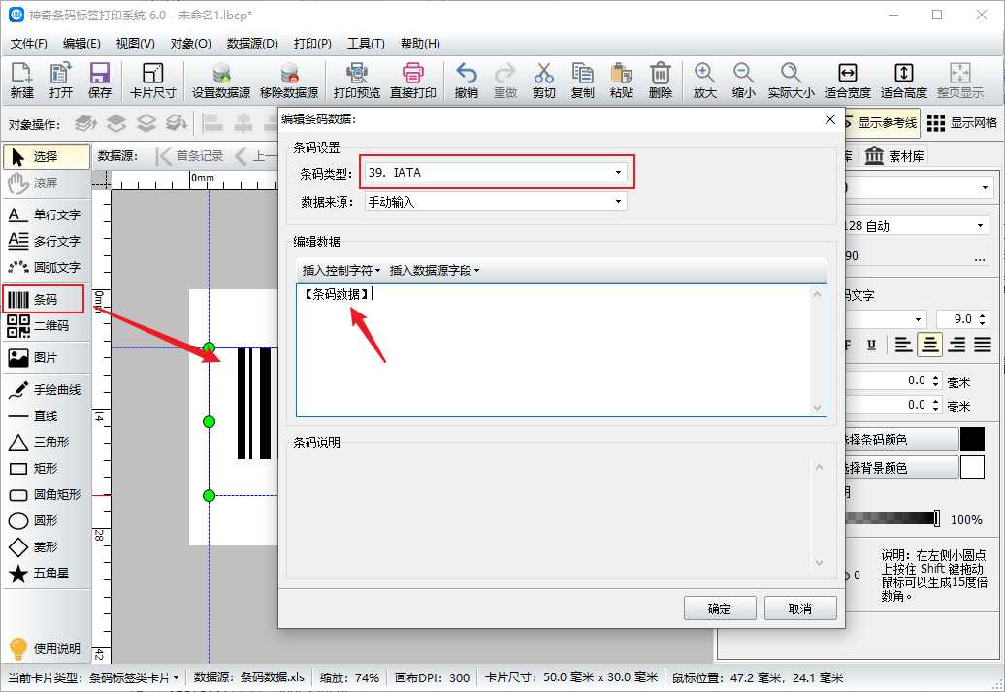Image resolution: width=1005 pixels, height=692 pixels.
Task: Copy selection with the 复制 icon
Action: coord(583,81)
